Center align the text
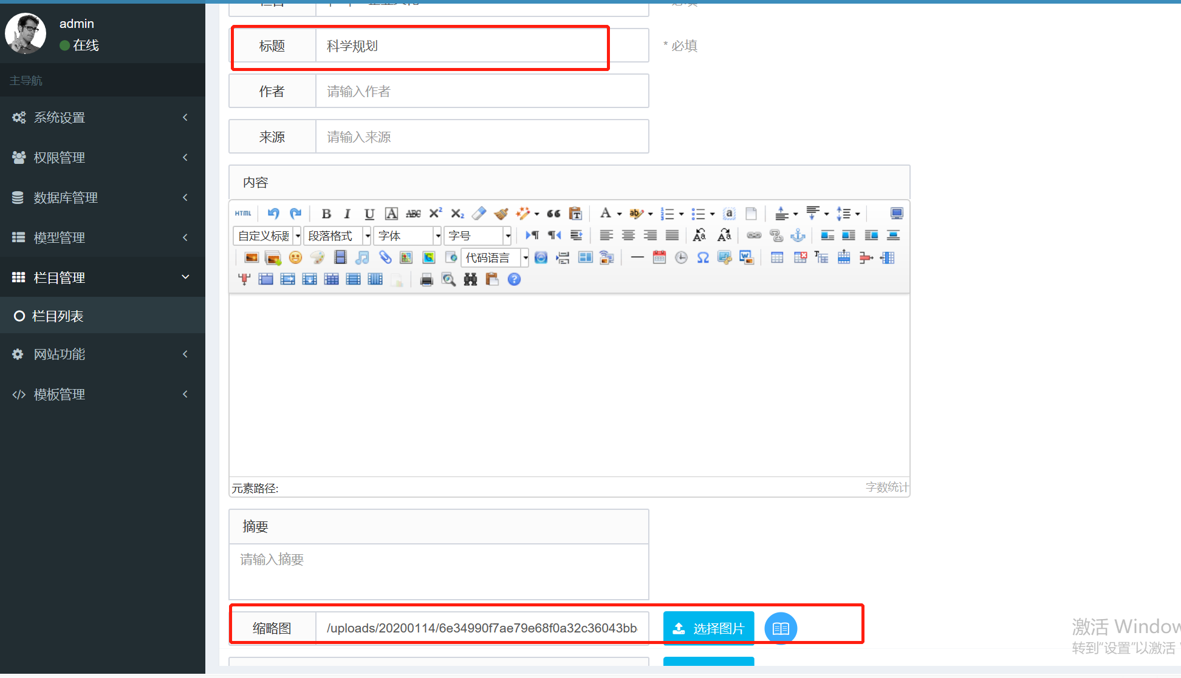Screen dimensions: 1181x678 628,236
